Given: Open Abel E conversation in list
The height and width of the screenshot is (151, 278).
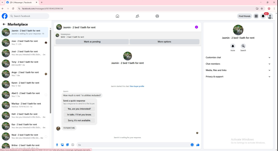Looking at the screenshot, I should (24, 95).
